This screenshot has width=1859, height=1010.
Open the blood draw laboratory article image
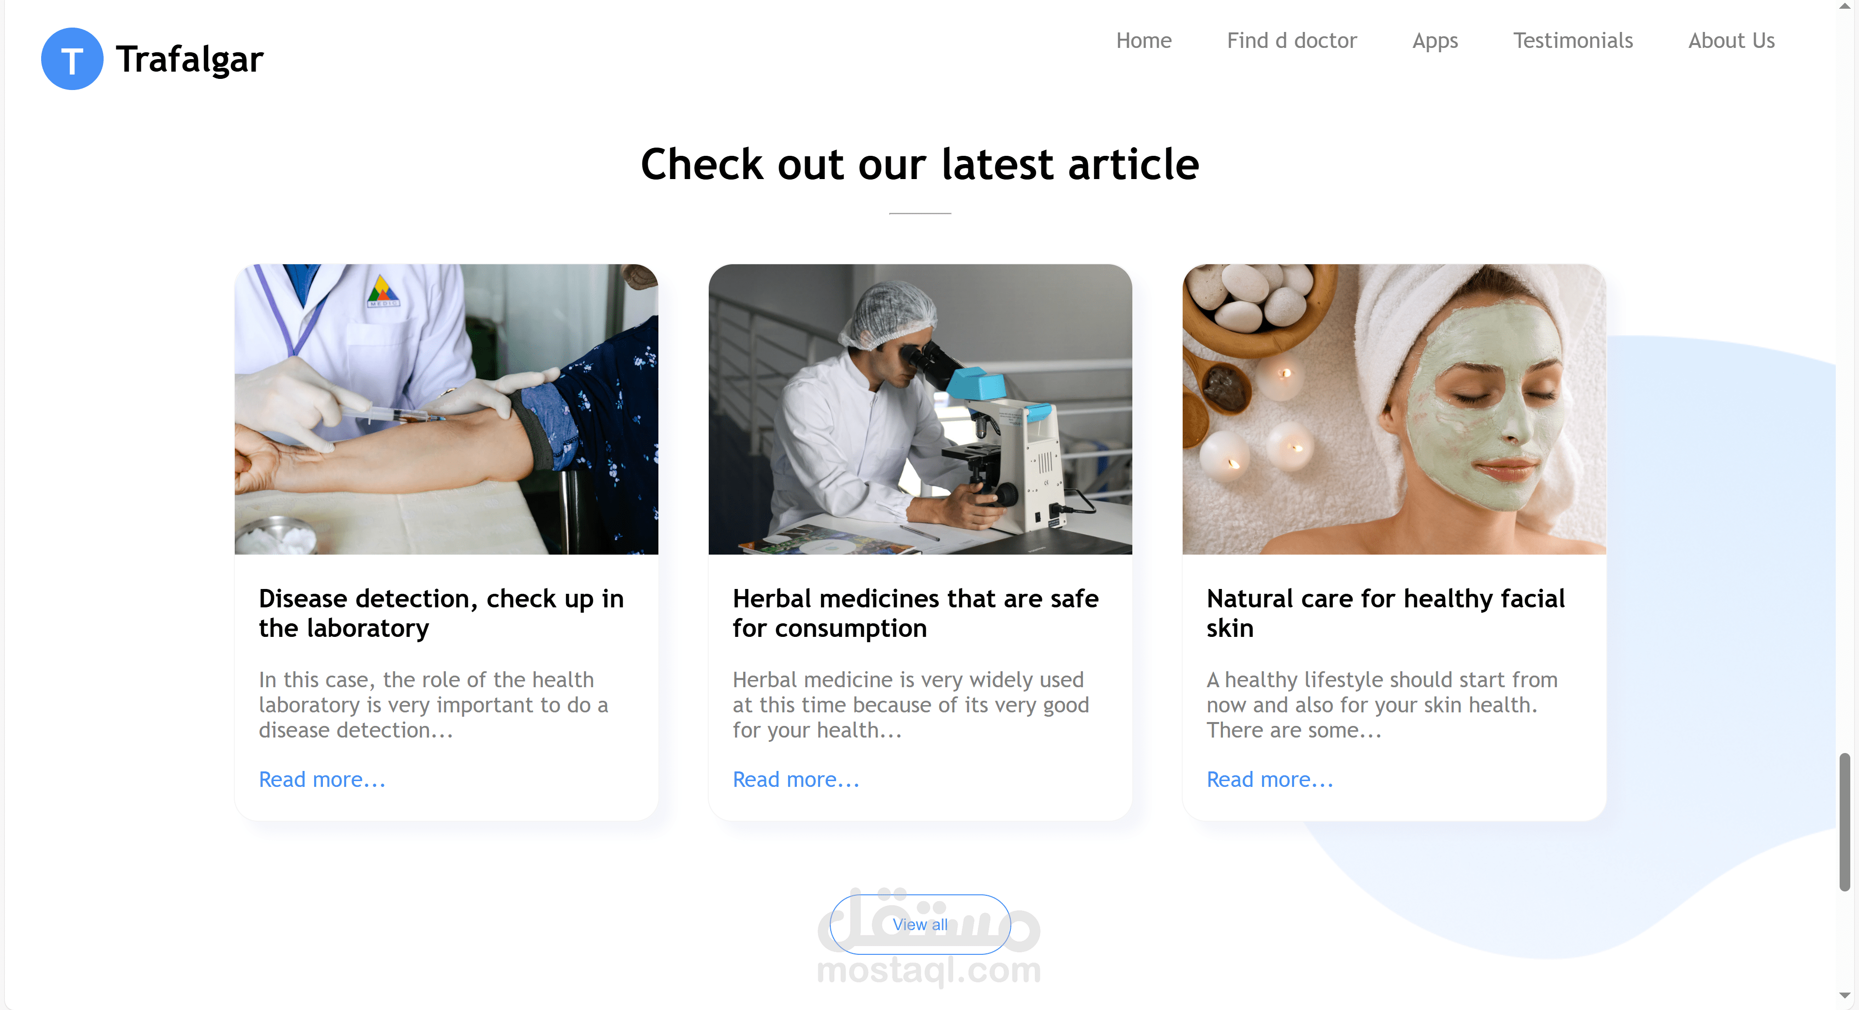click(446, 409)
